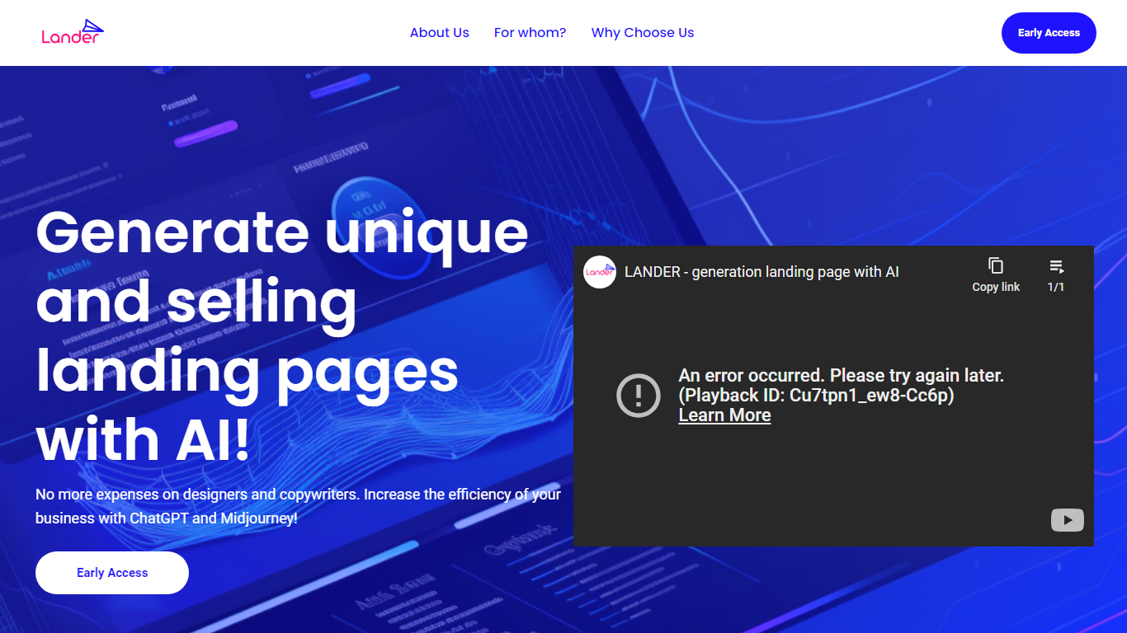Click the ChatGPT and Midjourney subheading text
1127x633 pixels.
[297, 506]
